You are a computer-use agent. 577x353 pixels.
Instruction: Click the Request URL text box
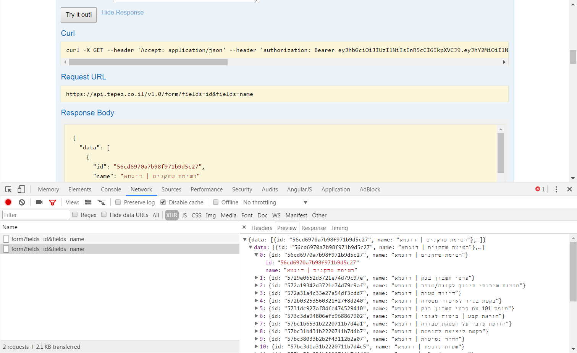click(x=284, y=94)
